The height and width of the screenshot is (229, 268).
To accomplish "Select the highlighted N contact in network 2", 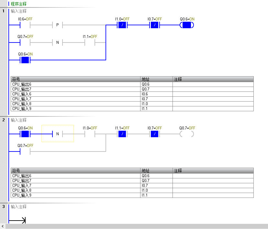I will [57, 134].
